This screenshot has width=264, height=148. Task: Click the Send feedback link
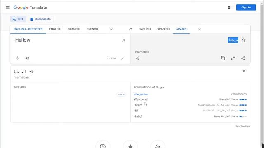tap(243, 126)
